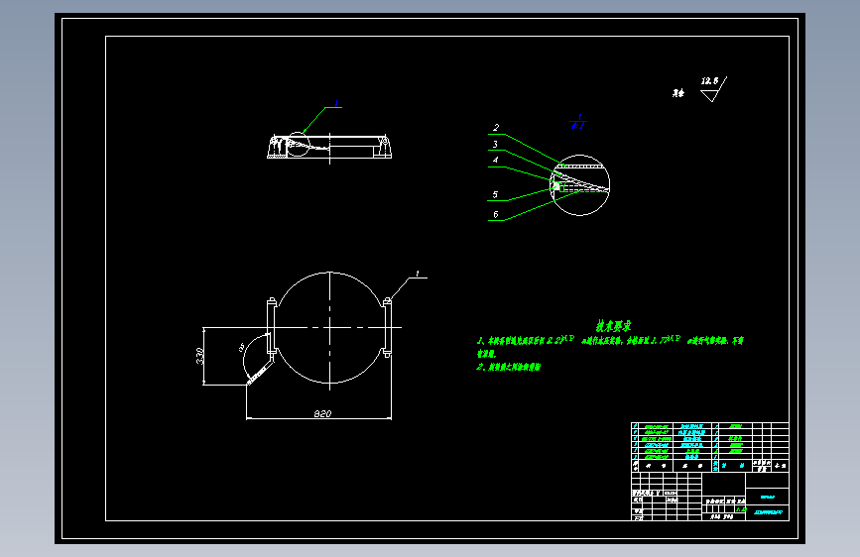Viewport: 860px width, 557px height.
Task: Click blue callout letter above side view
Action: point(336,103)
